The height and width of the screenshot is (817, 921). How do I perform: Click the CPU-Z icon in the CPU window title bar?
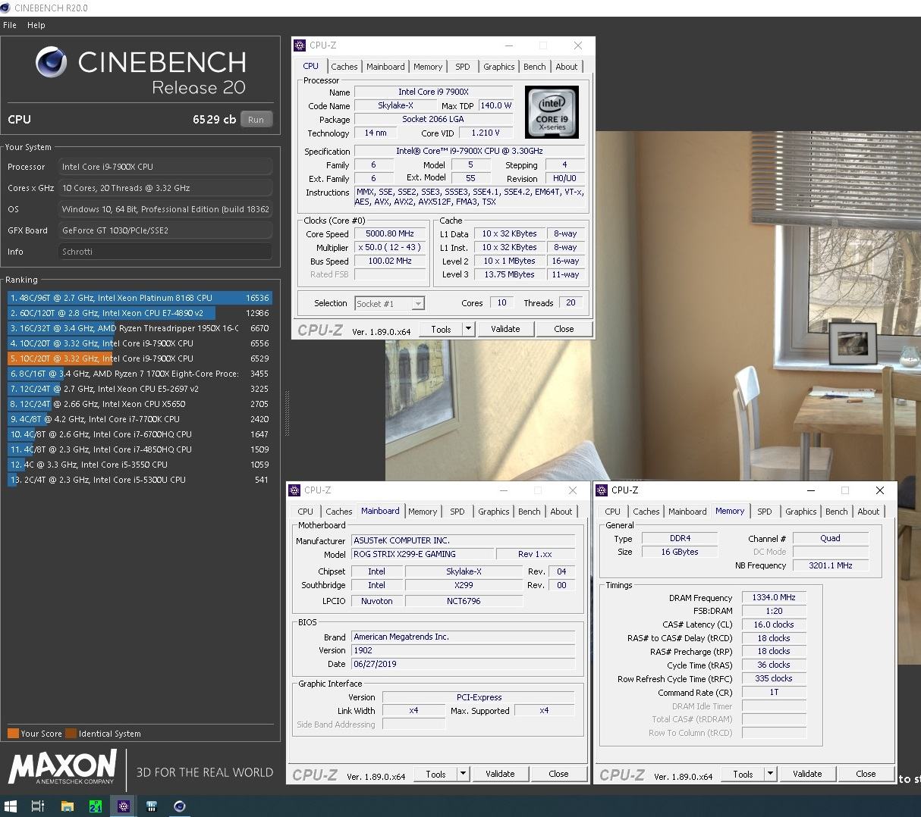coord(300,45)
